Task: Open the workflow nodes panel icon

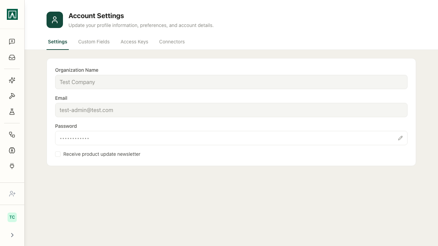Action: [x=12, y=135]
